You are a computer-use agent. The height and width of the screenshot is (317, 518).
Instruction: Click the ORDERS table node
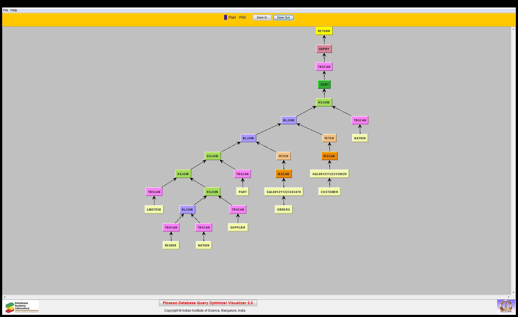(283, 210)
